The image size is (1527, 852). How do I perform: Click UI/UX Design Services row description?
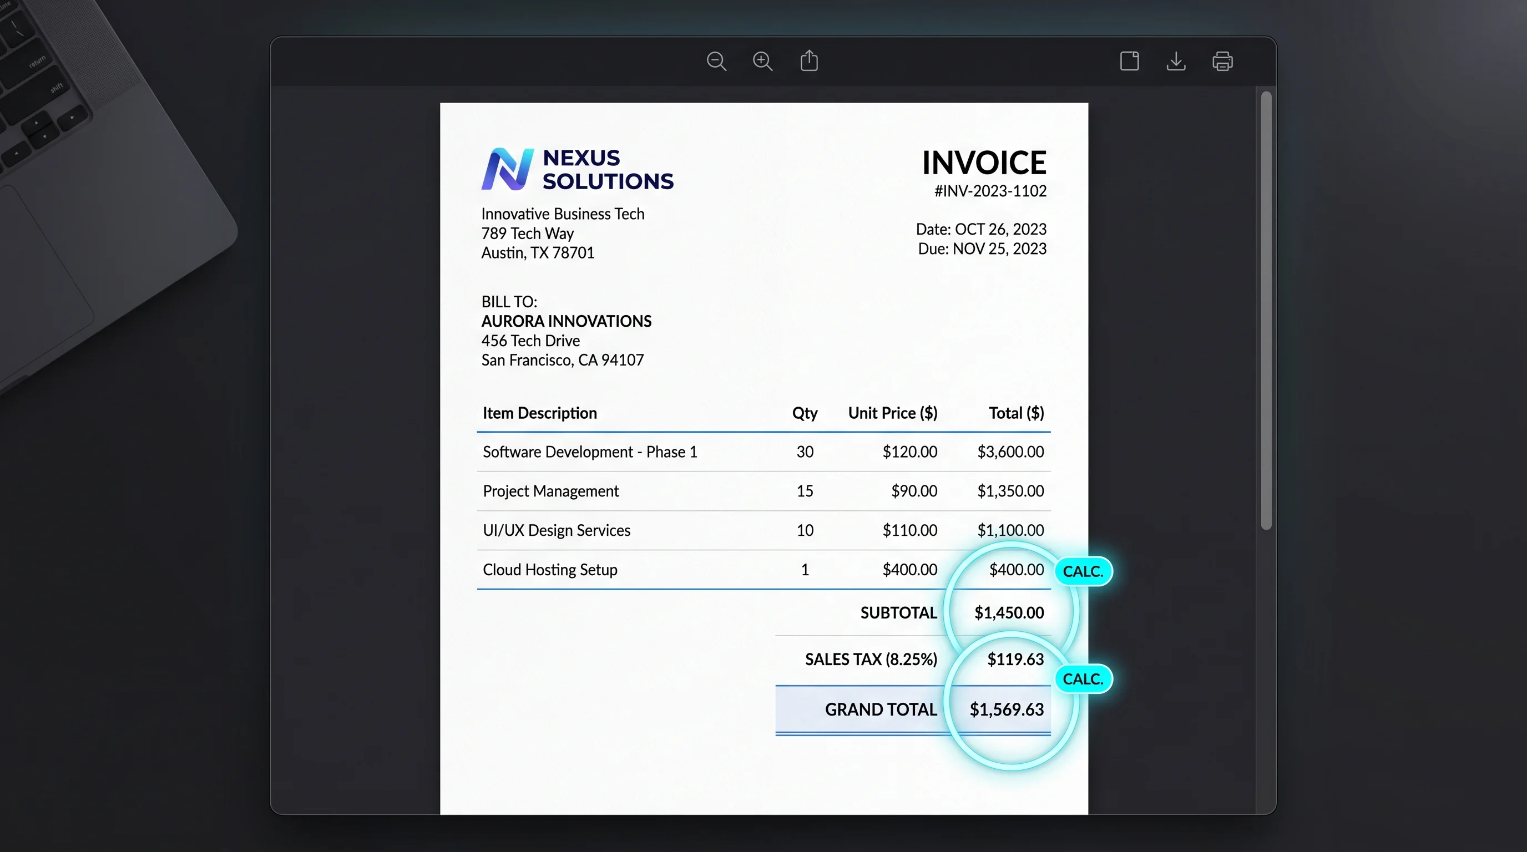coord(557,530)
